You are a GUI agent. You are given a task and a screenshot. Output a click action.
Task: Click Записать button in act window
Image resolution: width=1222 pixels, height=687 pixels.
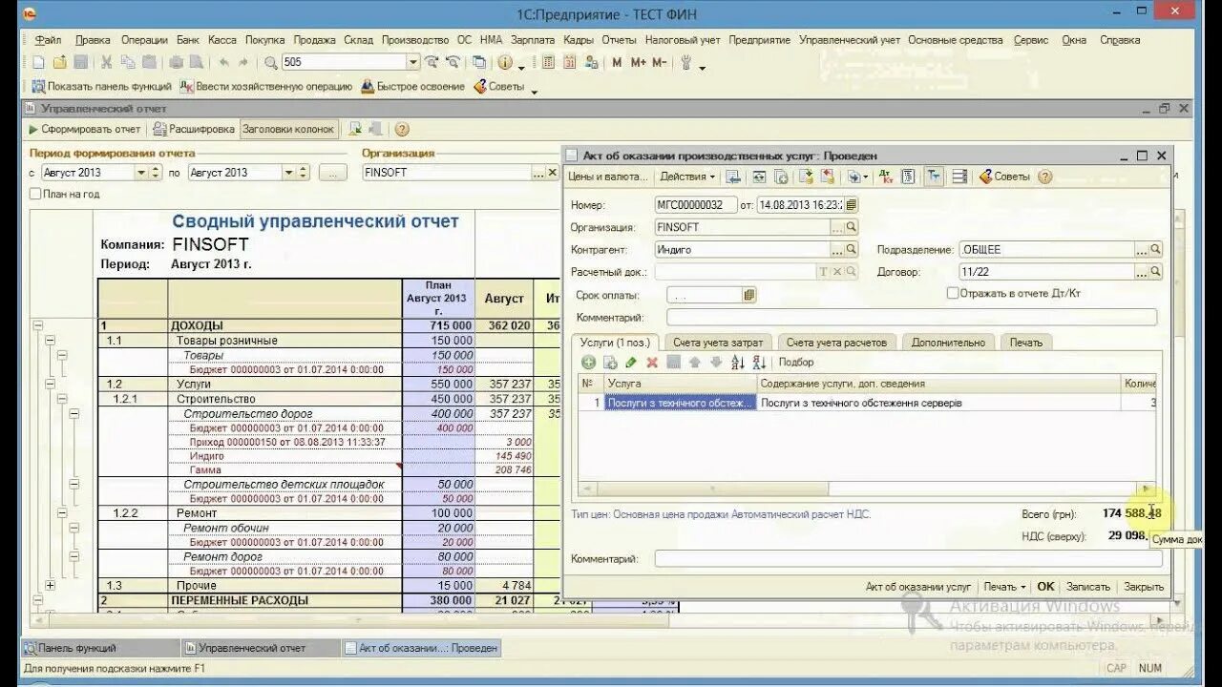click(x=1088, y=587)
